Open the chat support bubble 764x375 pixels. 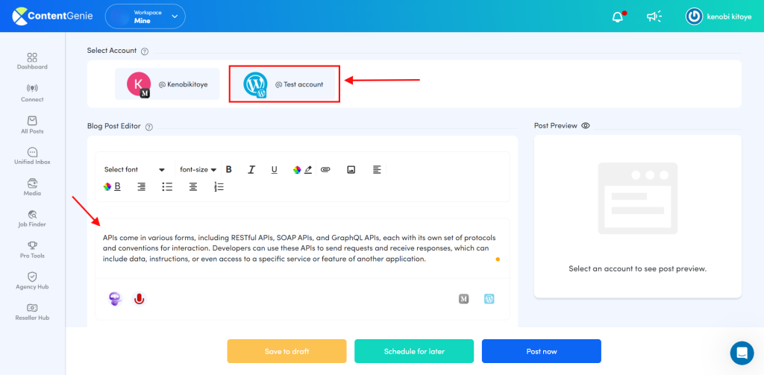click(x=742, y=353)
